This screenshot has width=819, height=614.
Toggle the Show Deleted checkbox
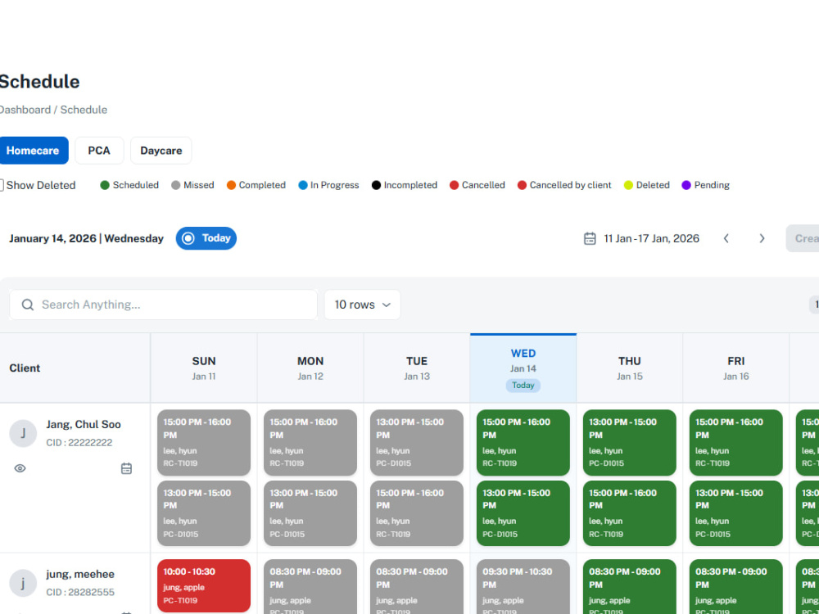point(2,185)
